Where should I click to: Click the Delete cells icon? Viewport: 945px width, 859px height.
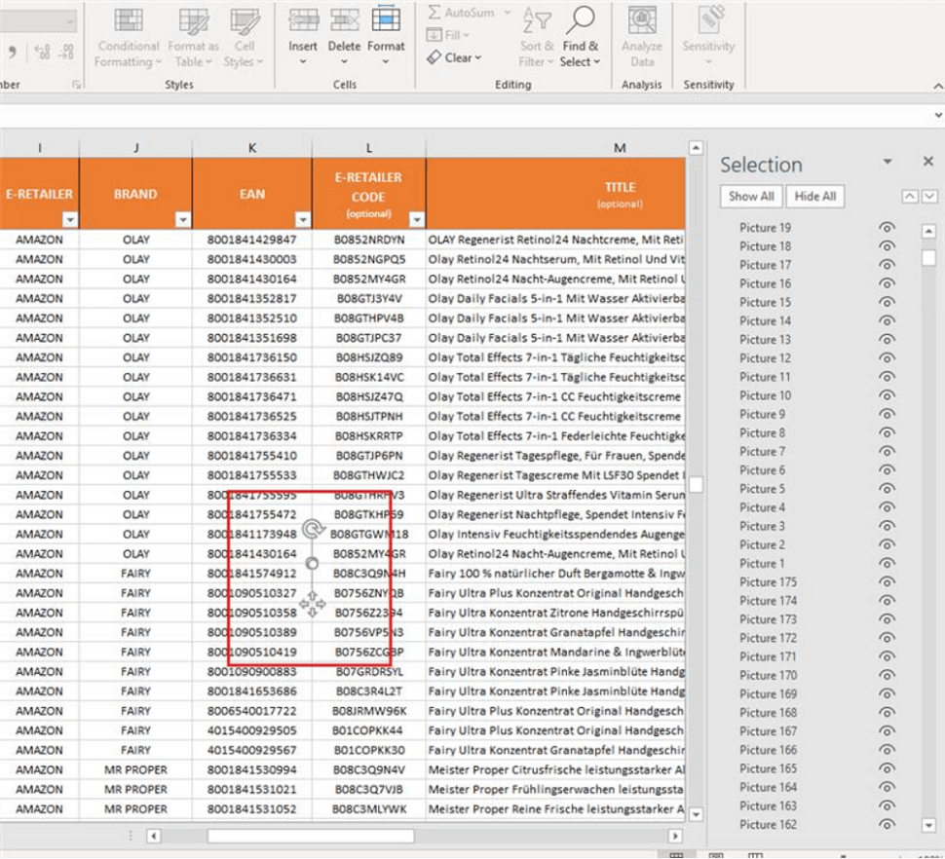tap(344, 21)
